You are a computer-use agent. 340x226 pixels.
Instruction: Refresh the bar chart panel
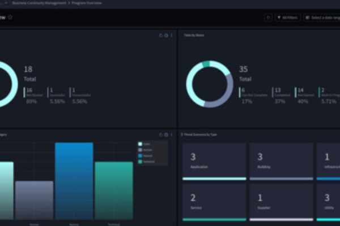coord(161,134)
